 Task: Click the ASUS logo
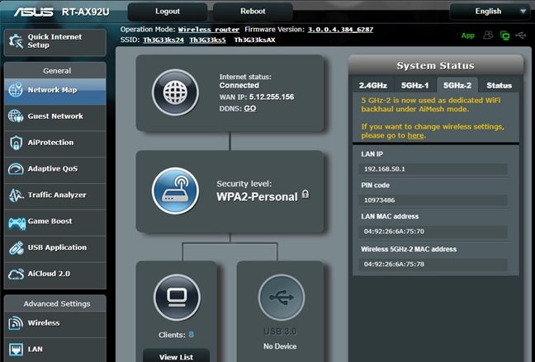click(x=33, y=12)
